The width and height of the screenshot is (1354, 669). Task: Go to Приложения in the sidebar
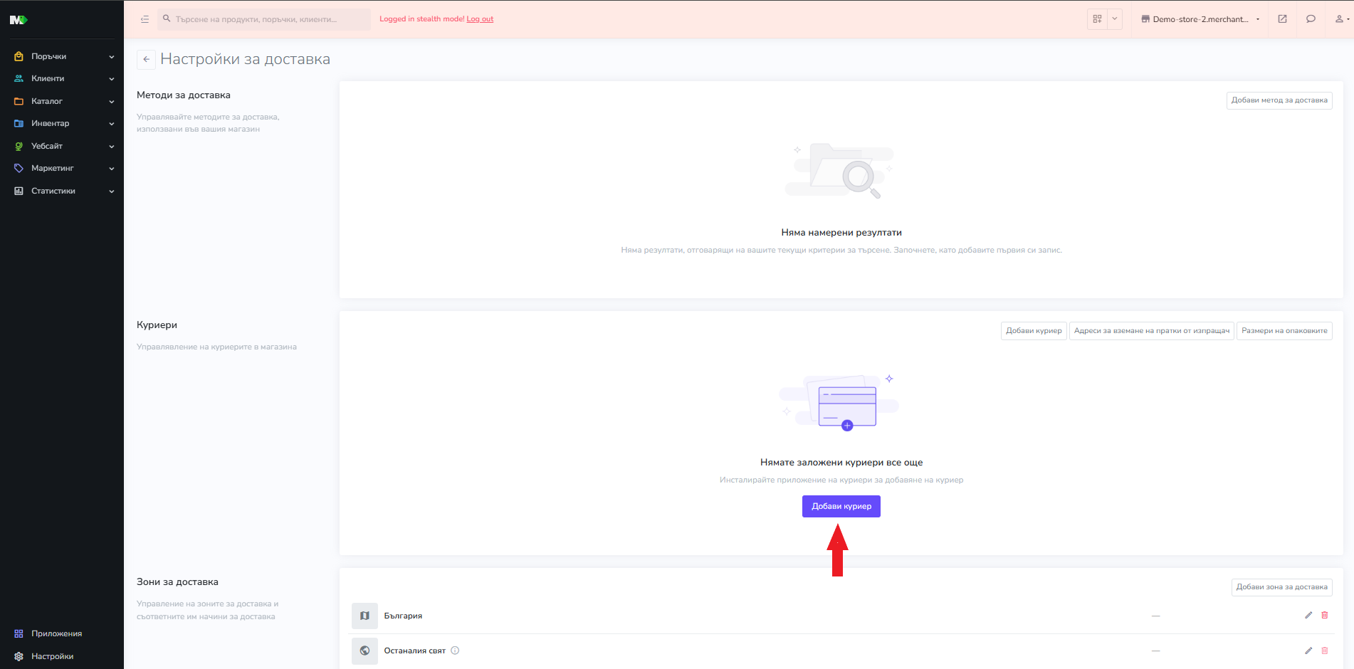pos(56,633)
